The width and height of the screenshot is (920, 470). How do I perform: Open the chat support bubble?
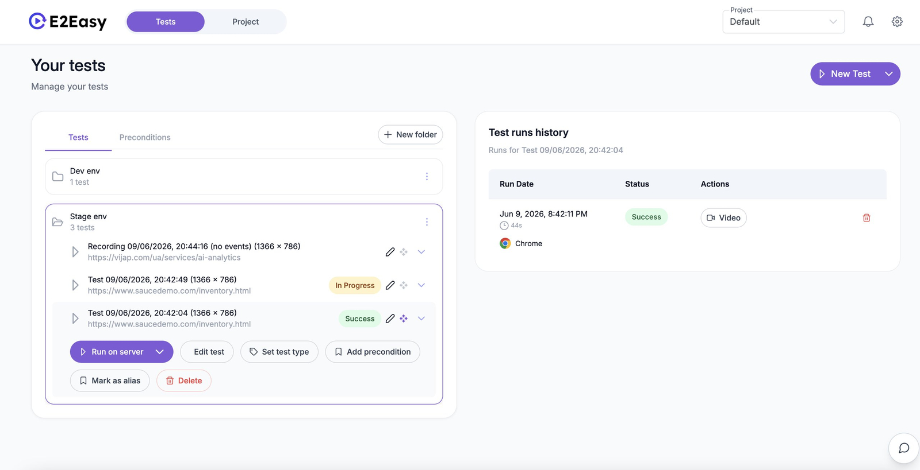coord(904,448)
